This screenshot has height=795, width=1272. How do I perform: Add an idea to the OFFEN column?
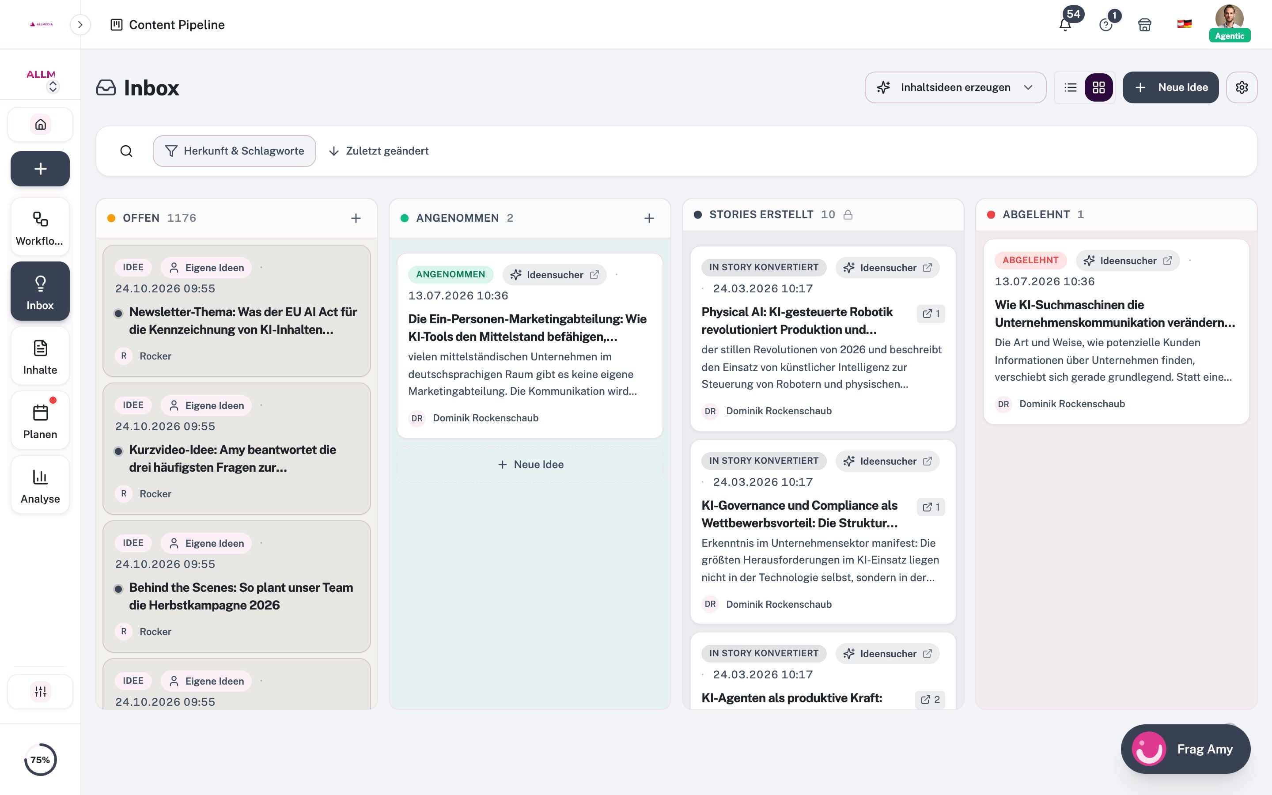pos(356,218)
